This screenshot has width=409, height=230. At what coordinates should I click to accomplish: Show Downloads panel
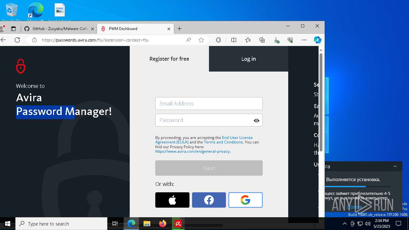(276, 40)
